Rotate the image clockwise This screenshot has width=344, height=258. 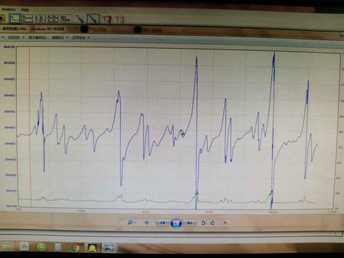point(213,223)
